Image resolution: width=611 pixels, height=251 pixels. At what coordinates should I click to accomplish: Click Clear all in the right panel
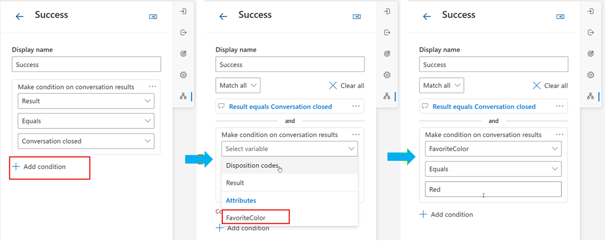coord(550,86)
